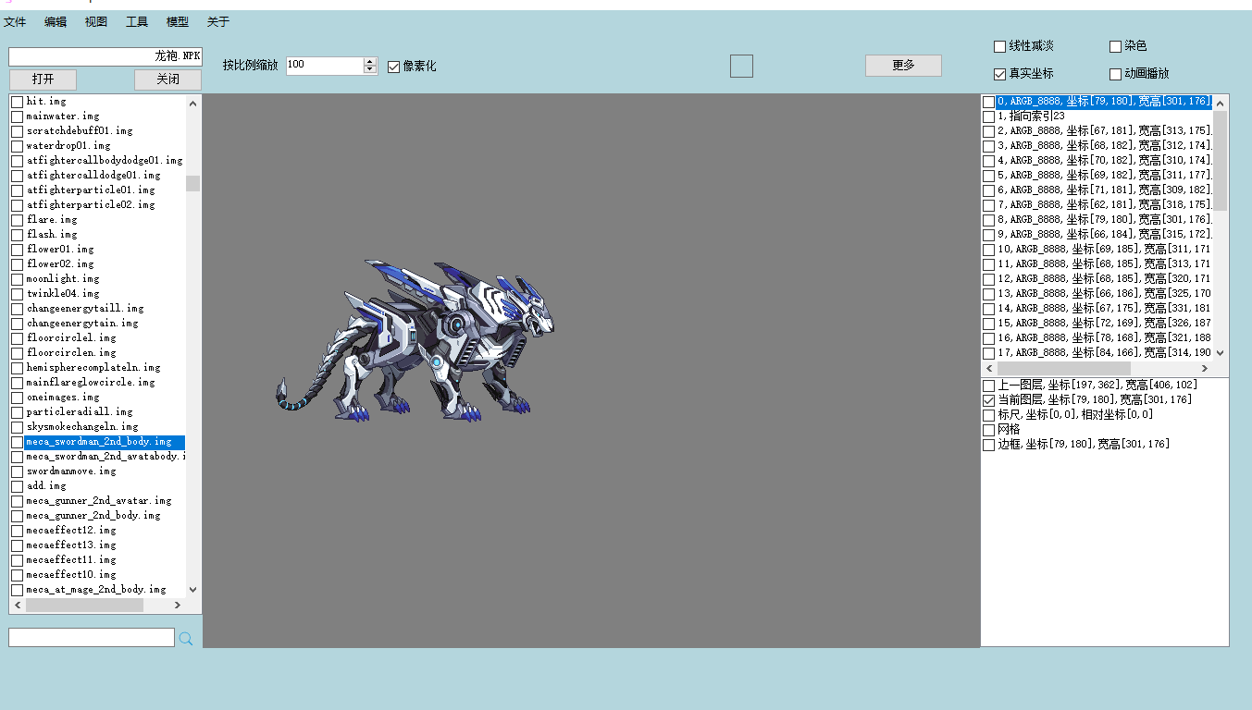This screenshot has height=710, width=1252.
Task: Click the 打开 button
Action: (x=43, y=80)
